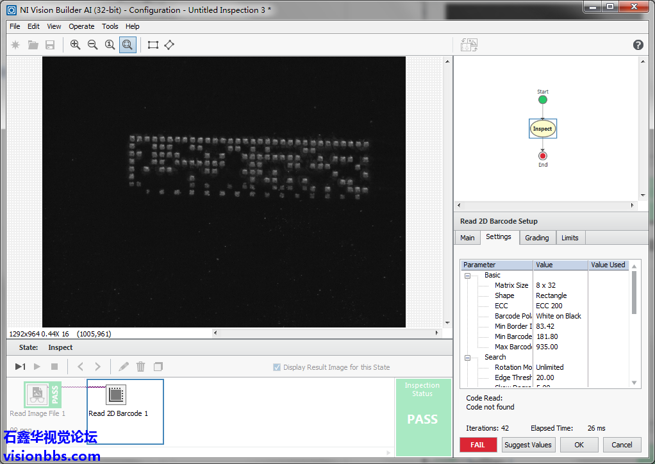The image size is (655, 464).
Task: Select the rotated rectangle ROI tool
Action: click(x=169, y=45)
